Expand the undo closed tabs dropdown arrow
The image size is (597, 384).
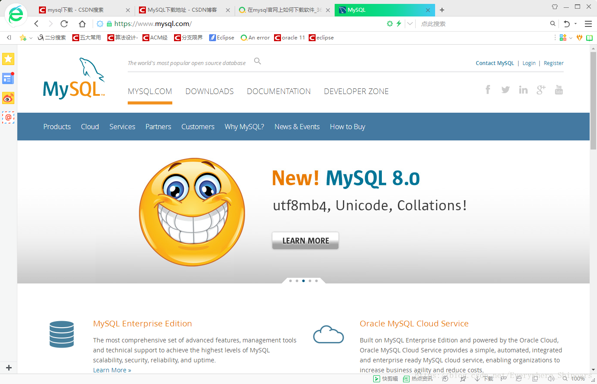tap(575, 24)
